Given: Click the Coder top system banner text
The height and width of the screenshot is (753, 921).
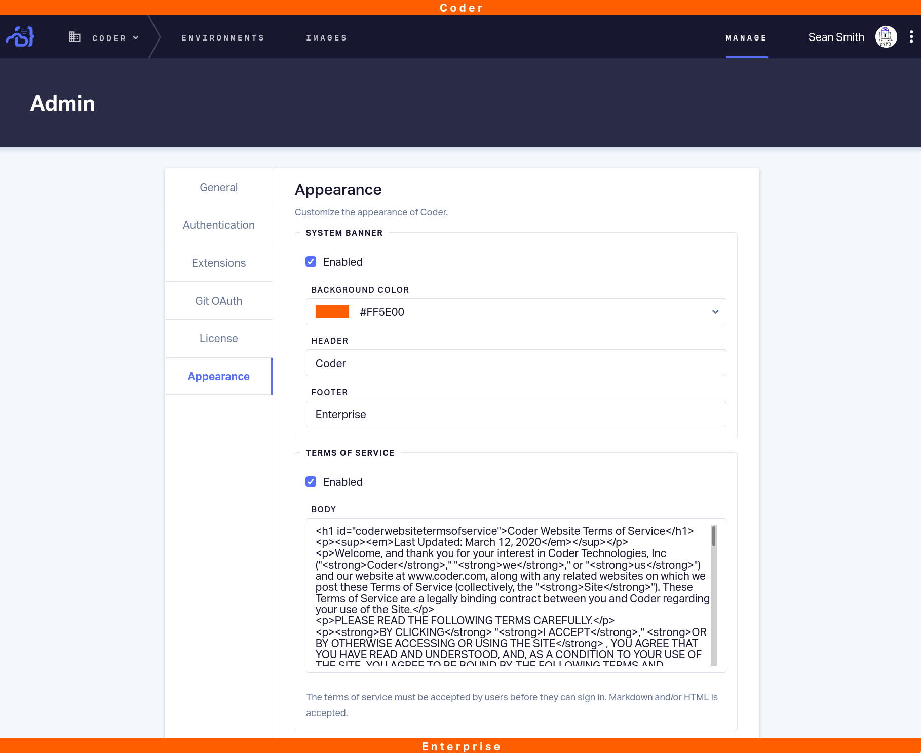Looking at the screenshot, I should 461,8.
